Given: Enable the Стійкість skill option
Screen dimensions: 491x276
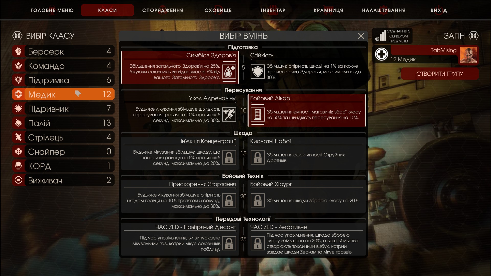Looking at the screenshot, I should (x=307, y=67).
